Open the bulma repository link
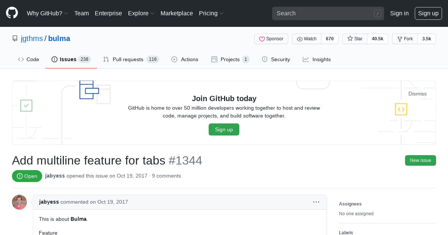448x235 pixels. 59,38
